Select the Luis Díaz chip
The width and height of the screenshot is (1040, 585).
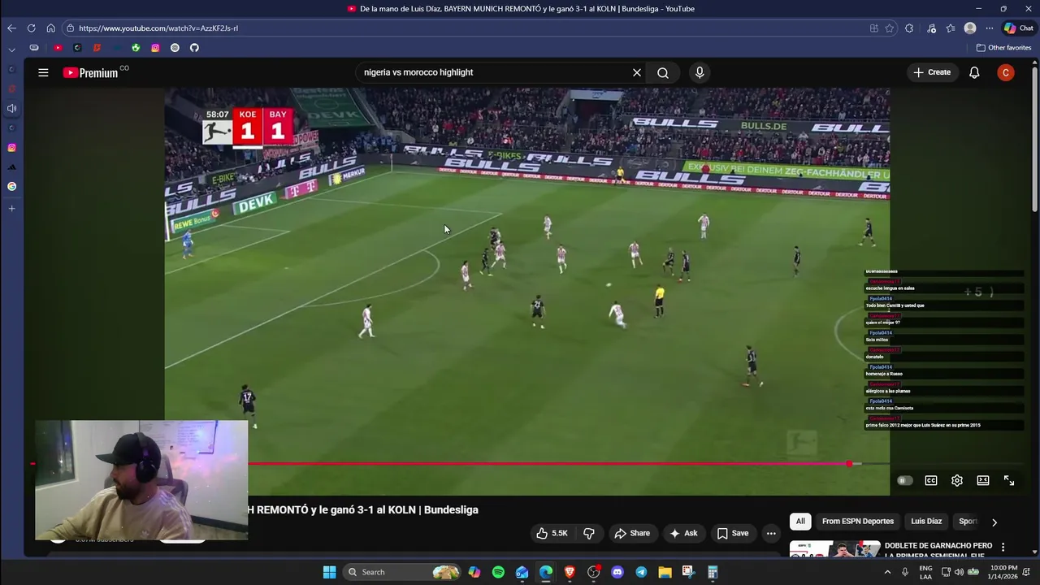tap(926, 522)
